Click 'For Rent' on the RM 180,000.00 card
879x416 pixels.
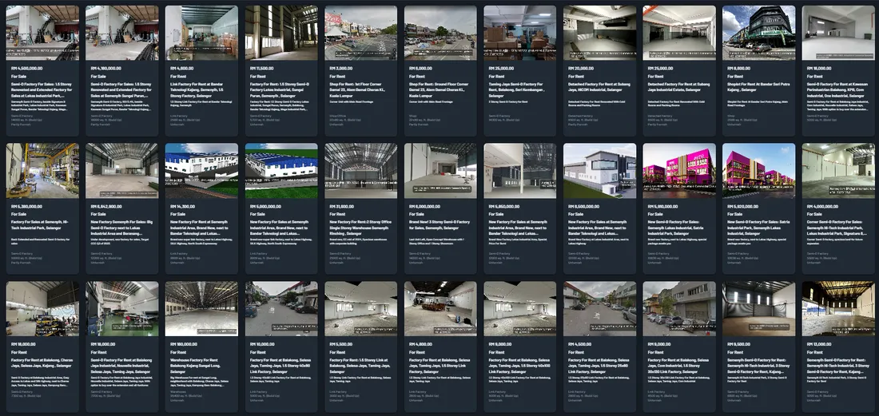click(x=177, y=352)
